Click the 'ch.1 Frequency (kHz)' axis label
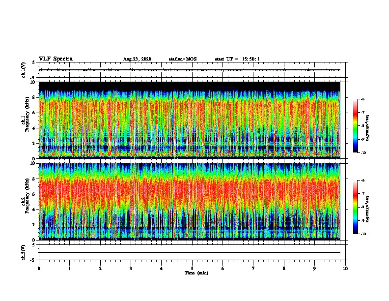 (26, 114)
